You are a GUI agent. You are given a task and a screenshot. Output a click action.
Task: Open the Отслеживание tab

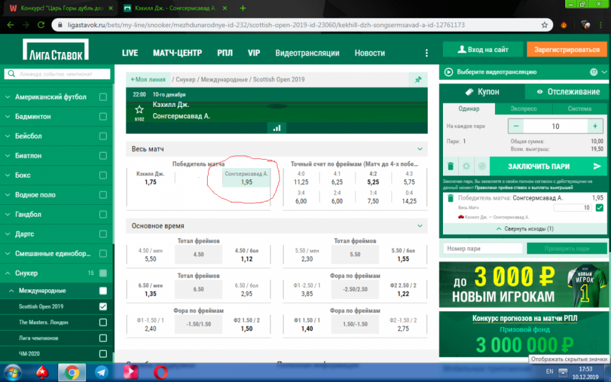[567, 92]
